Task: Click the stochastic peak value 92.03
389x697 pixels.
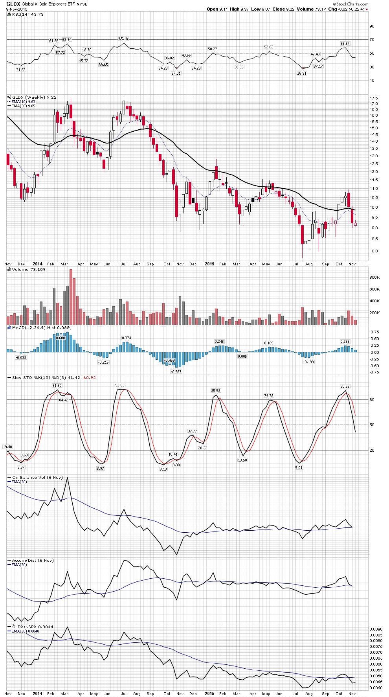Action: [120, 385]
